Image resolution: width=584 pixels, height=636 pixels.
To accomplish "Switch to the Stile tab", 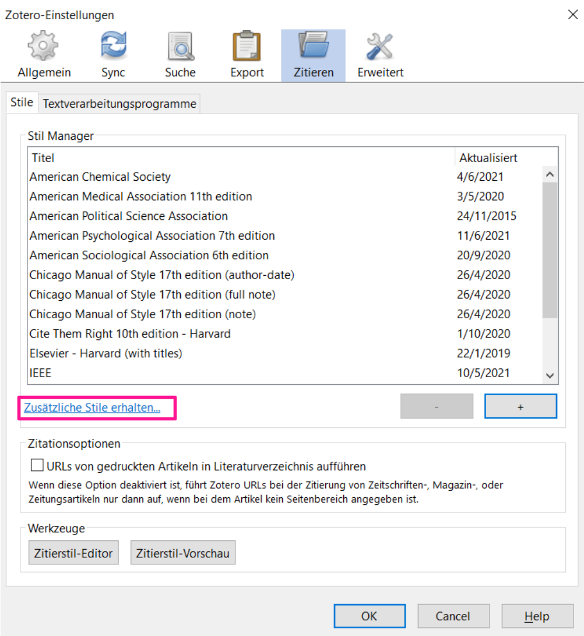I will pyautogui.click(x=22, y=102).
